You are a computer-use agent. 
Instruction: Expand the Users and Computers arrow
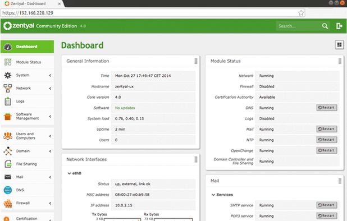click(50, 136)
